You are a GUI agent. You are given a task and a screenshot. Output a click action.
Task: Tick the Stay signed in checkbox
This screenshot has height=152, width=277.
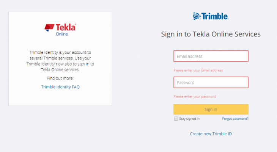click(176, 119)
